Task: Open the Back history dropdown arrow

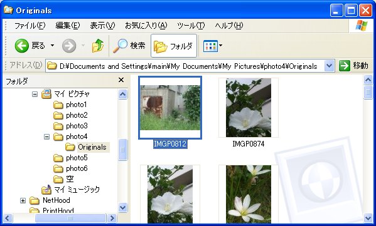Action: pos(52,46)
